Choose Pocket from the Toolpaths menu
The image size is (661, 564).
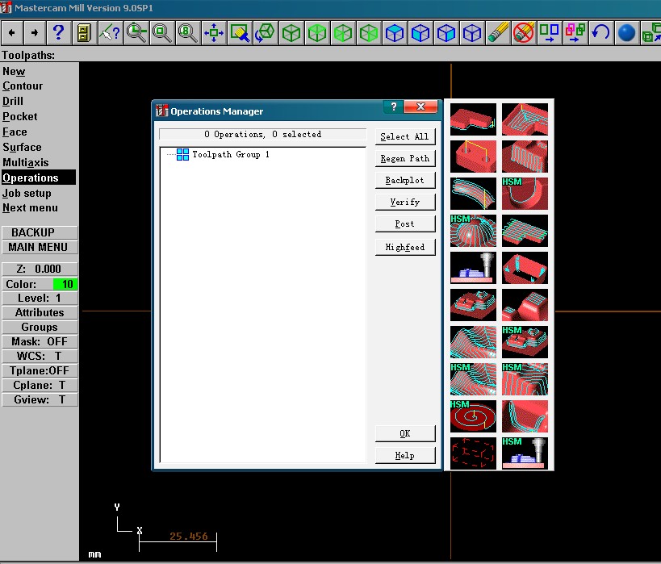click(20, 116)
